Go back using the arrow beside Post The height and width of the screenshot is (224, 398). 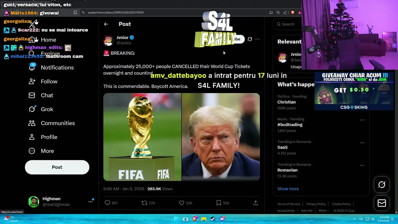pyautogui.click(x=106, y=24)
